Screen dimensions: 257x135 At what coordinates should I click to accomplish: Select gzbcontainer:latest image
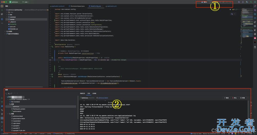coord(18,119)
